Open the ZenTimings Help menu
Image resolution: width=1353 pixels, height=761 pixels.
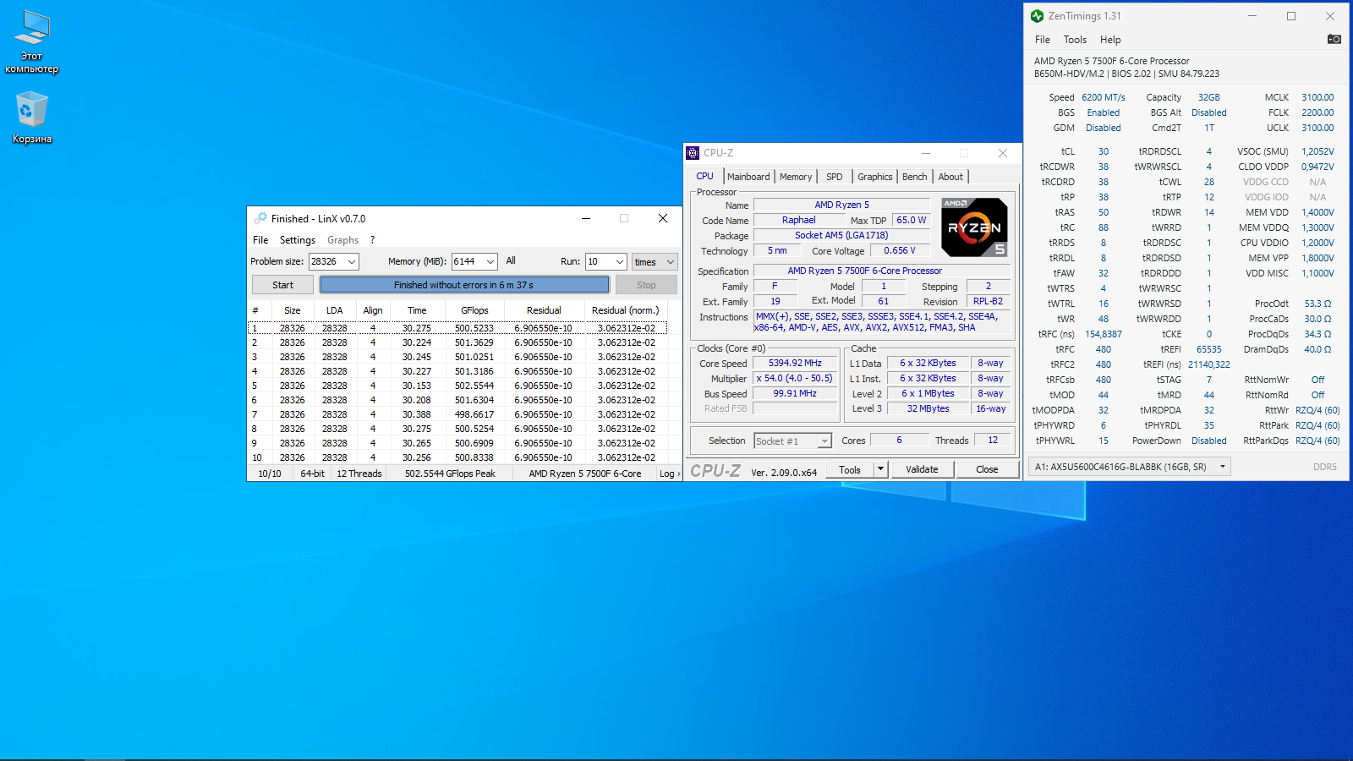tap(1110, 40)
